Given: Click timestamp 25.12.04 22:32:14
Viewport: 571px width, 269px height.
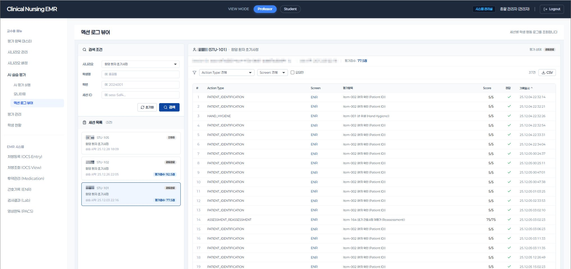Looking at the screenshot, I should [x=532, y=97].
